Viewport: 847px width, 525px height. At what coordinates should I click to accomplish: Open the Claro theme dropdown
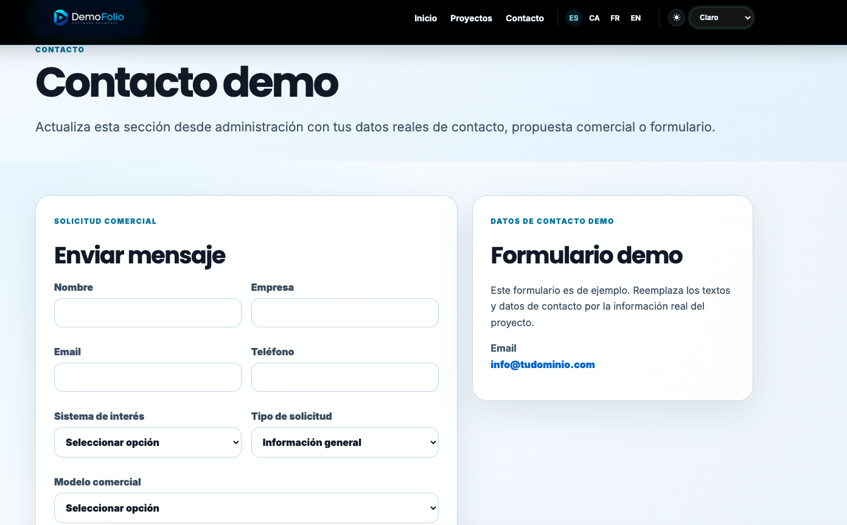[722, 18]
